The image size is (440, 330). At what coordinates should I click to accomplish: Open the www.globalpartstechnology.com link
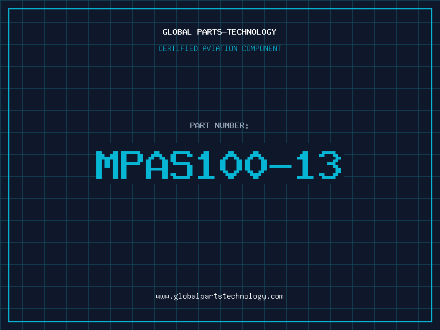[x=219, y=296]
